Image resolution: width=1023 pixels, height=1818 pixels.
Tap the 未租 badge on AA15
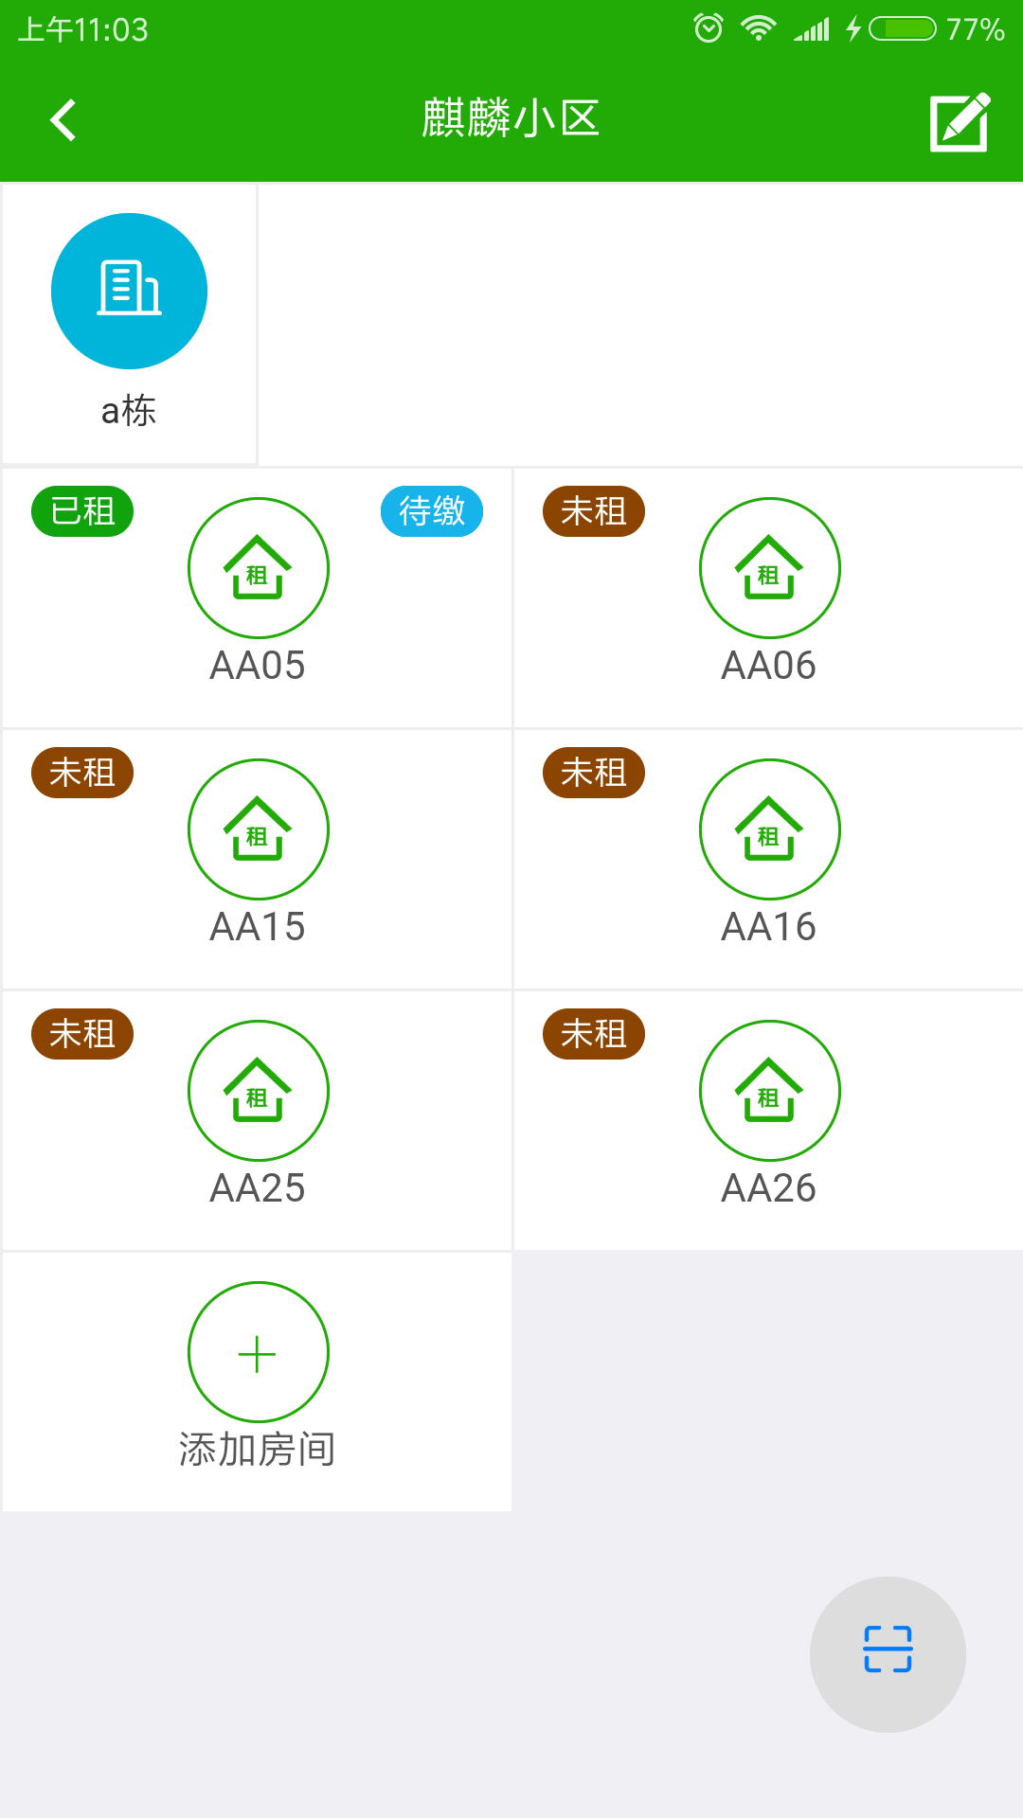(x=82, y=773)
